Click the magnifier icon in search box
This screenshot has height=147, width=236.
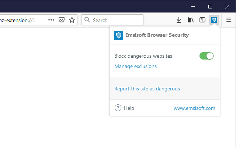(87, 20)
